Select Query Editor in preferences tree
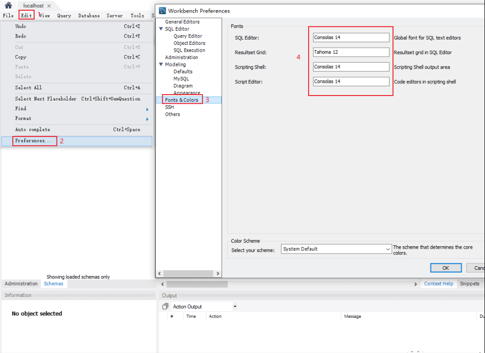 click(188, 36)
